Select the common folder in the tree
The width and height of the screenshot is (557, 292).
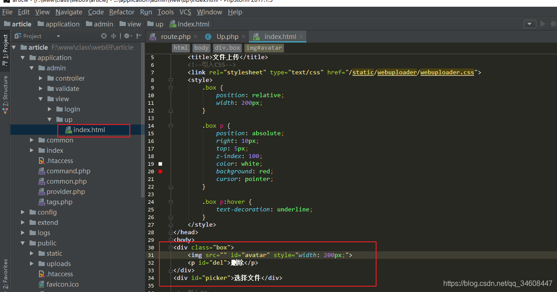(x=60, y=140)
